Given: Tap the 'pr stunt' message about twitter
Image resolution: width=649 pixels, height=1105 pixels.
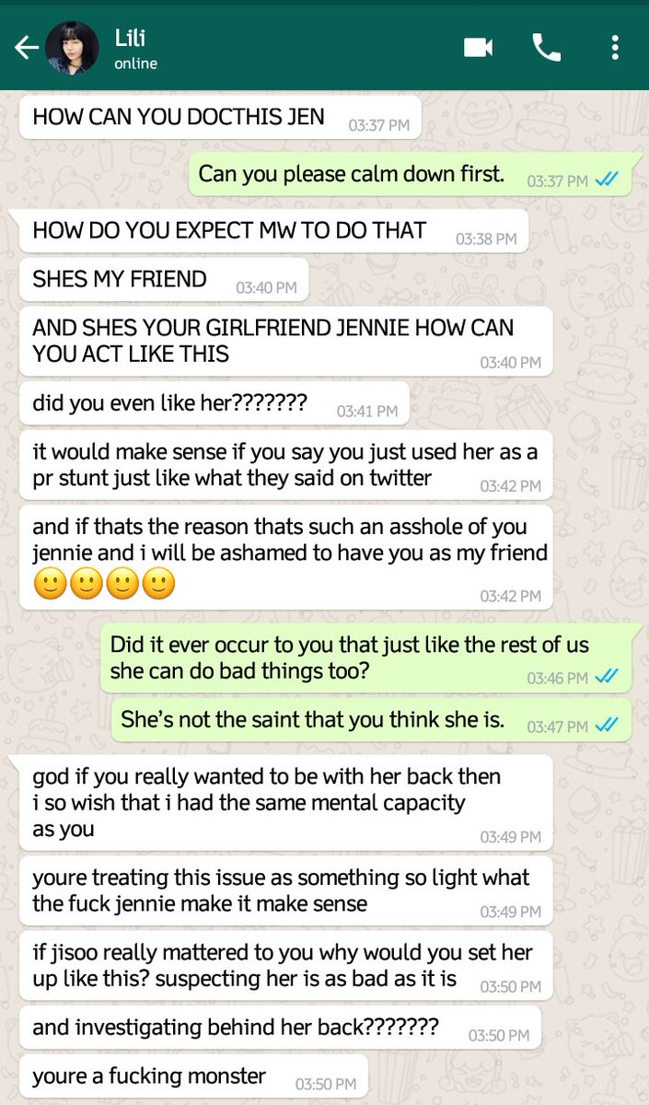Looking at the screenshot, I should click(x=285, y=465).
